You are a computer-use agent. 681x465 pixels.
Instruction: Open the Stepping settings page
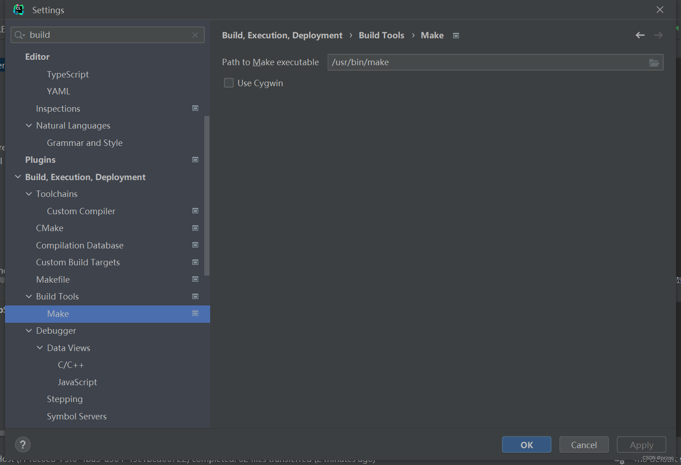[x=65, y=399]
